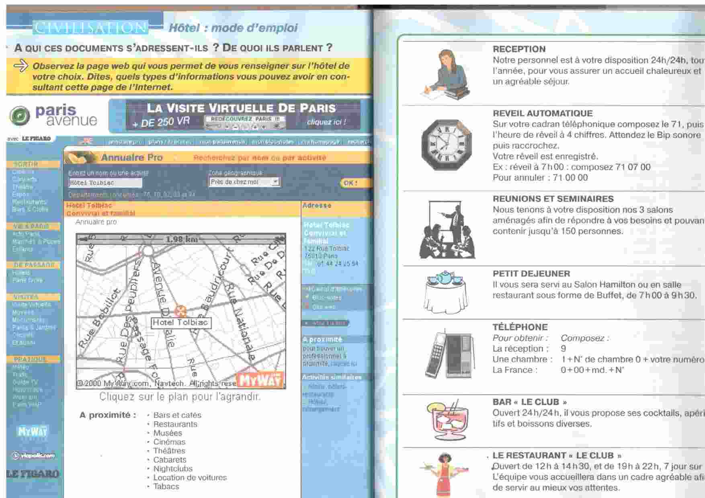705x498 pixels.
Task: Click the Hotel Tolbiac marker on map
Action: click(x=181, y=311)
